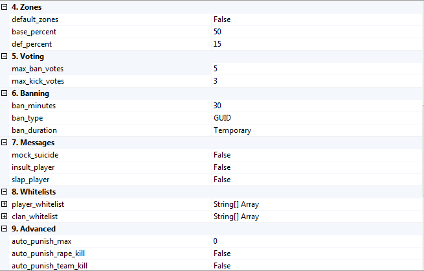Collapse the 4. Zones section
The width and height of the screenshot is (424, 271).
(x=5, y=7)
